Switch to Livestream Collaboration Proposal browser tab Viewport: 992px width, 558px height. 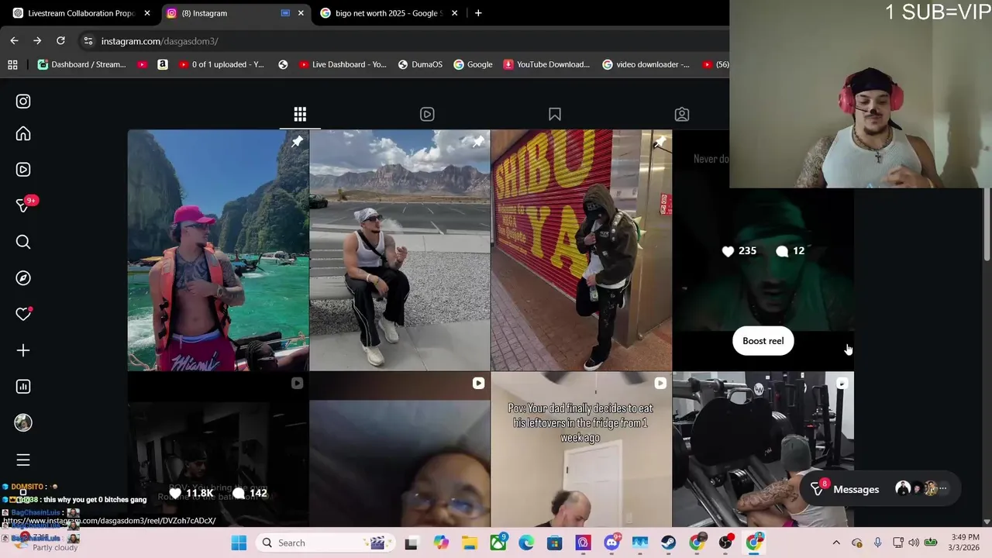81,13
